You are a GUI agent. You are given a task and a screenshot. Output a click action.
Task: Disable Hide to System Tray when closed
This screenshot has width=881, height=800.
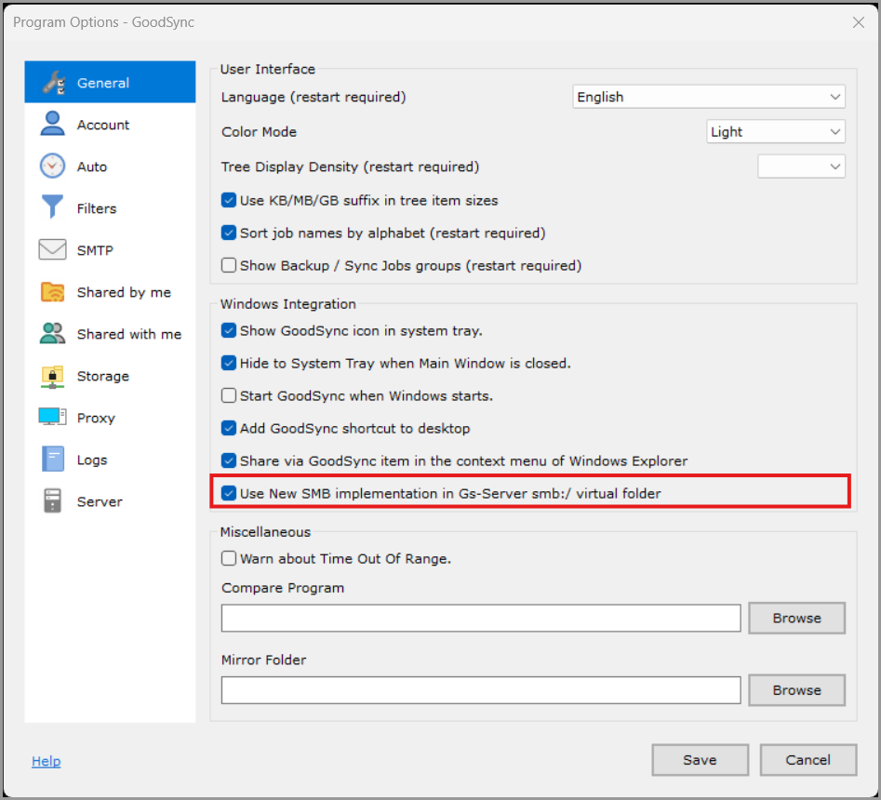tap(229, 363)
